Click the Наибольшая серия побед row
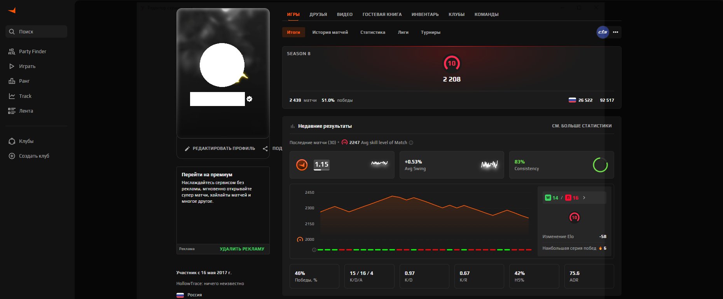The height and width of the screenshot is (299, 723). pos(574,248)
